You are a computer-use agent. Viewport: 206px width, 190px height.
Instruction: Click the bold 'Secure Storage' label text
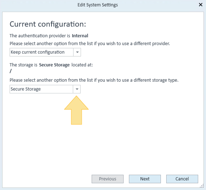pos(54,65)
